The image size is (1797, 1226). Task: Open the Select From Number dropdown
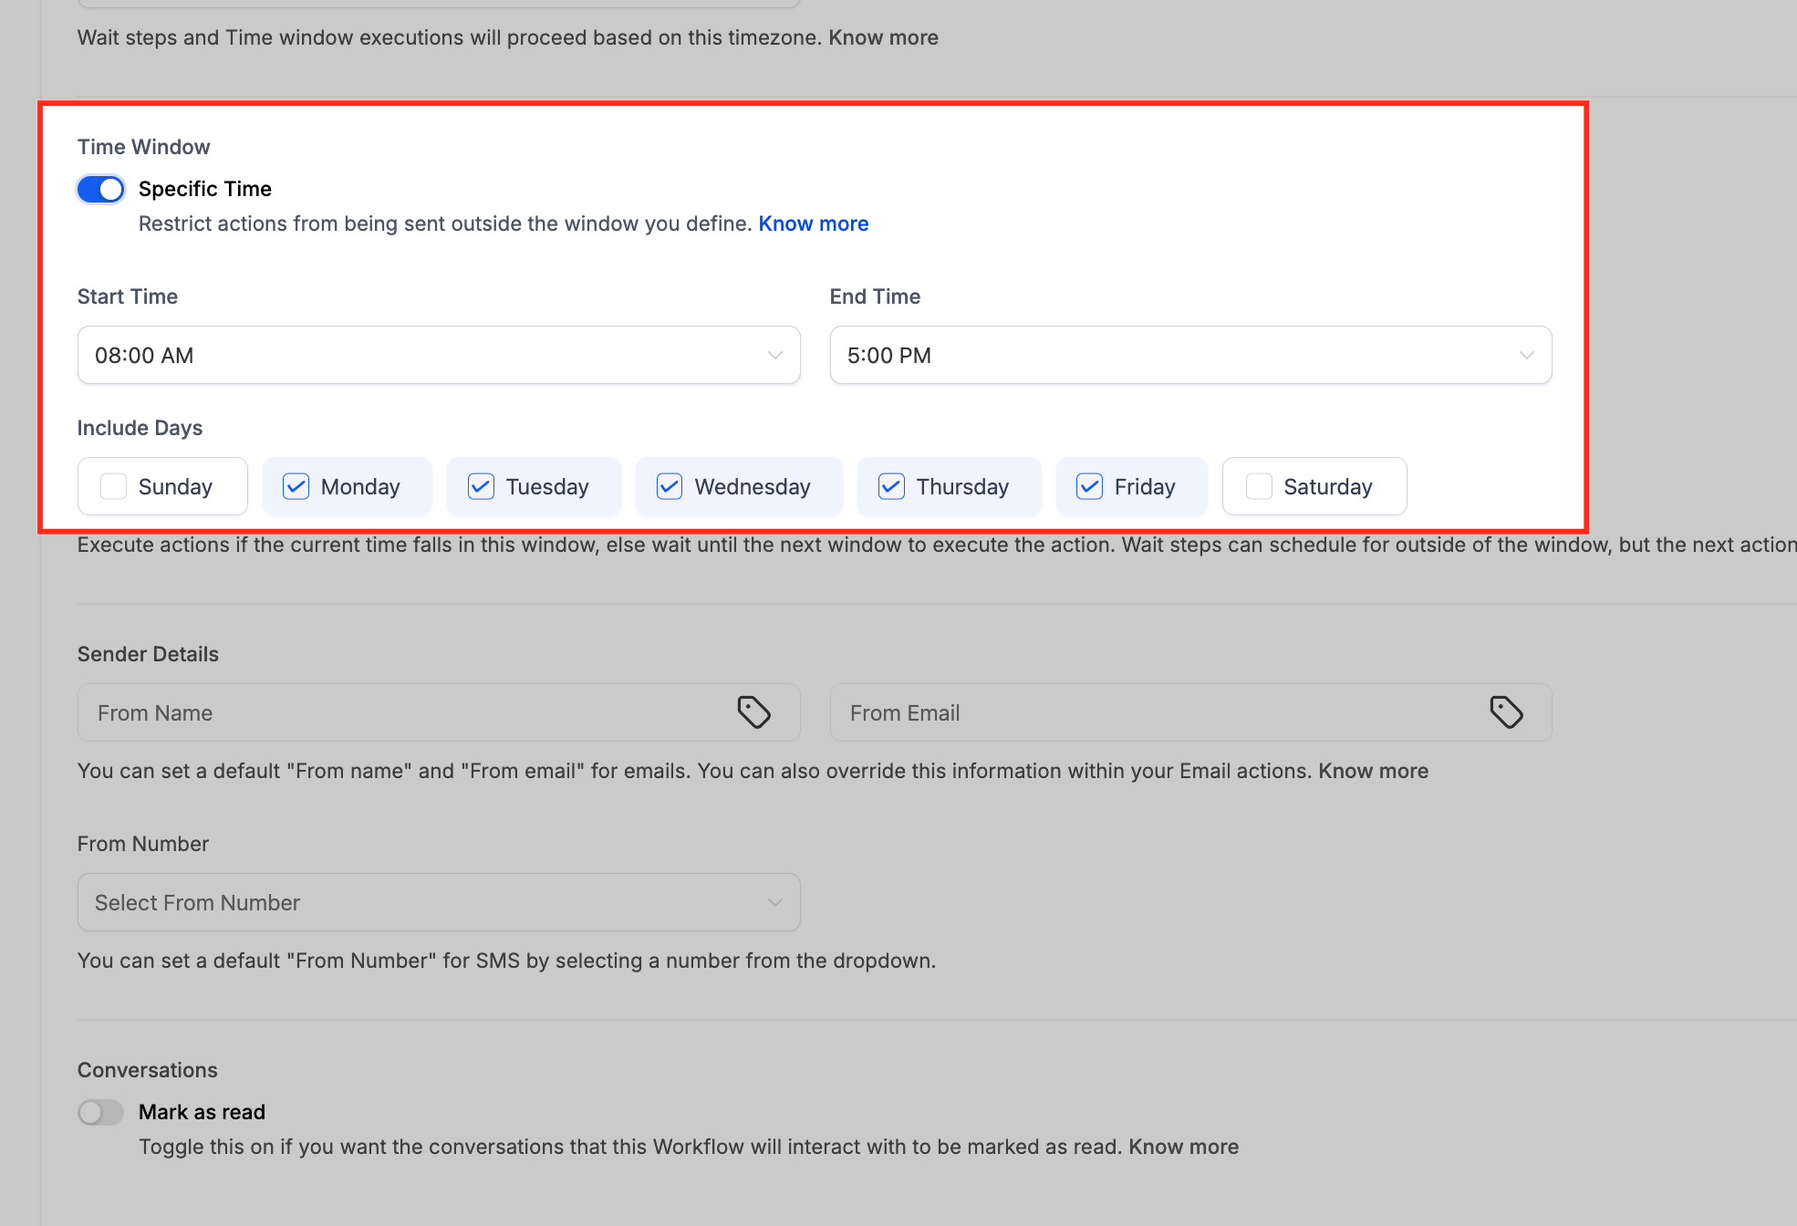(x=439, y=902)
